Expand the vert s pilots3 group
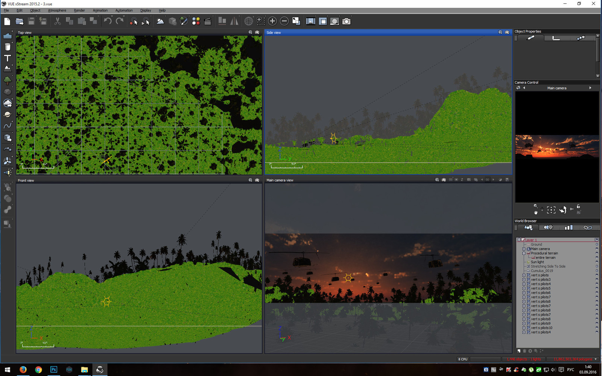Screen dimensions: 602x376 pyautogui.click(x=524, y=280)
